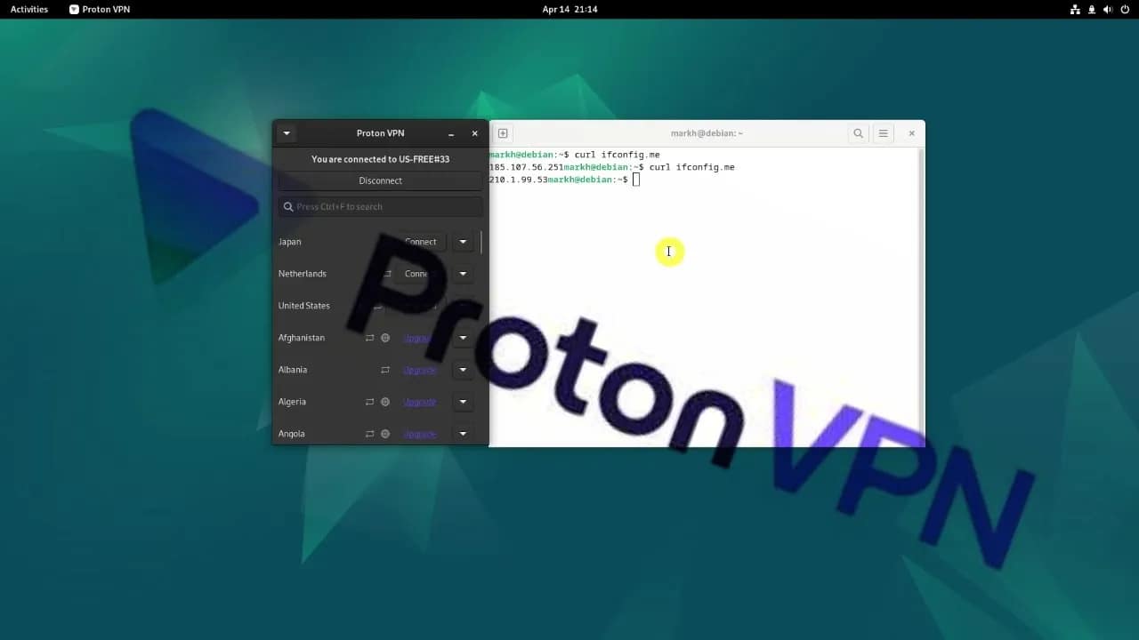The height and width of the screenshot is (640, 1139).
Task: Open the Activities overview
Action: [x=29, y=9]
